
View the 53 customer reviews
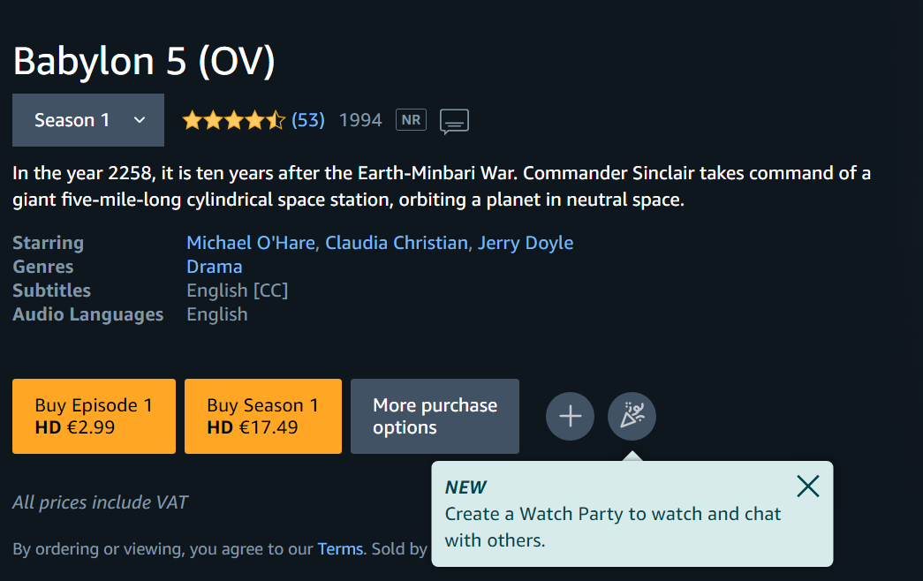click(308, 120)
